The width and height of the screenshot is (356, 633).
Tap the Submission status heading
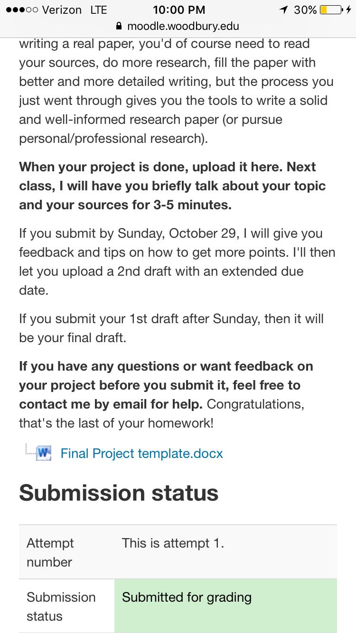[119, 493]
